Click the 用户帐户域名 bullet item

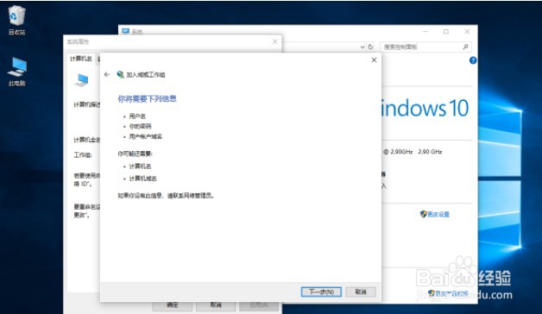[x=146, y=136]
